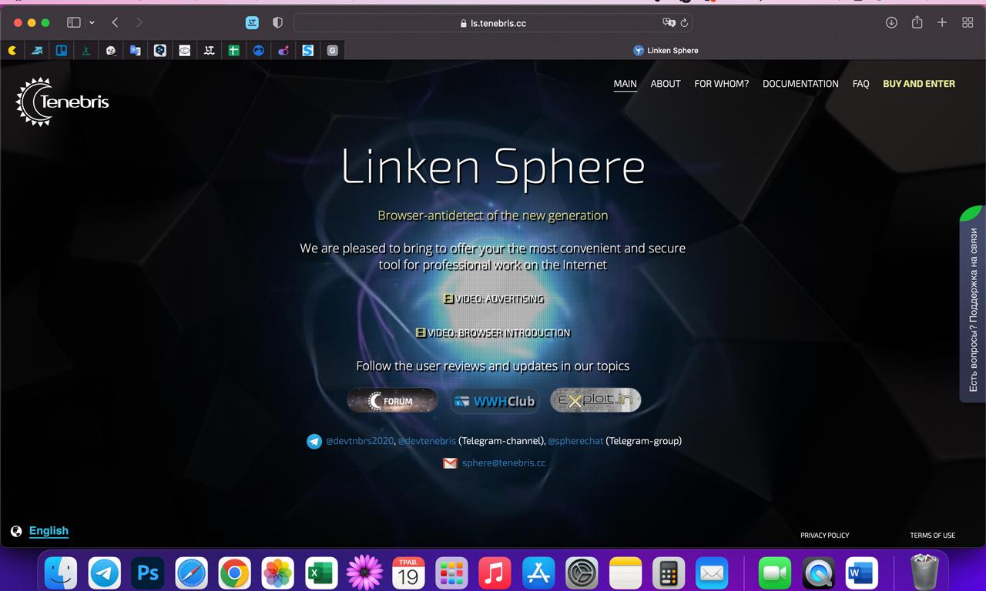Image resolution: width=986 pixels, height=591 pixels.
Task: Switch to the ABOUT menu item
Action: point(665,84)
